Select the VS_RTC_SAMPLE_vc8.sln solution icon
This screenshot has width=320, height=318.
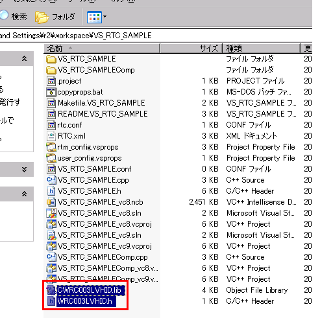tap(51, 213)
